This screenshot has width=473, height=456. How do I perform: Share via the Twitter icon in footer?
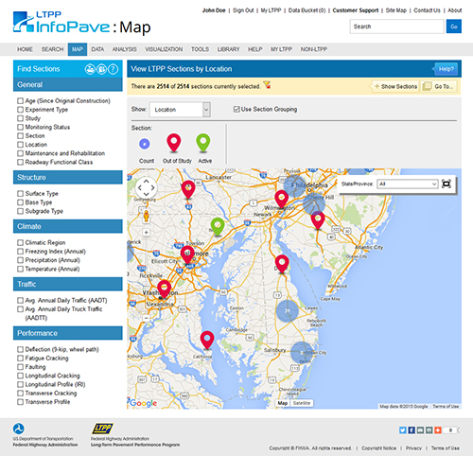[x=403, y=430]
